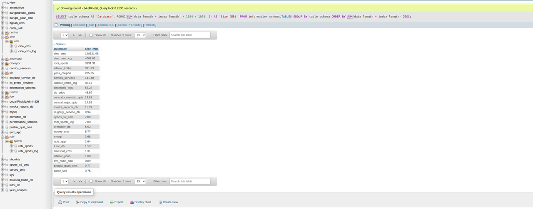Click the Edit inline link
The width and height of the screenshot is (533, 209).
pos(79,25)
